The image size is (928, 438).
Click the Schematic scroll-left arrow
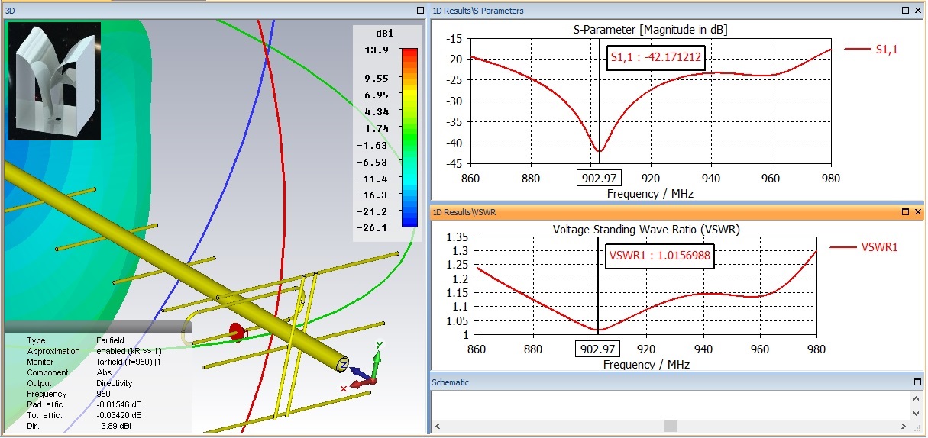(438, 426)
